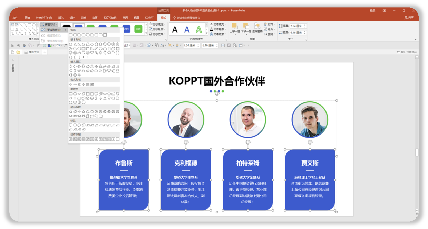
Task: Switch to the 设计 design tab
Action: (x=72, y=17)
